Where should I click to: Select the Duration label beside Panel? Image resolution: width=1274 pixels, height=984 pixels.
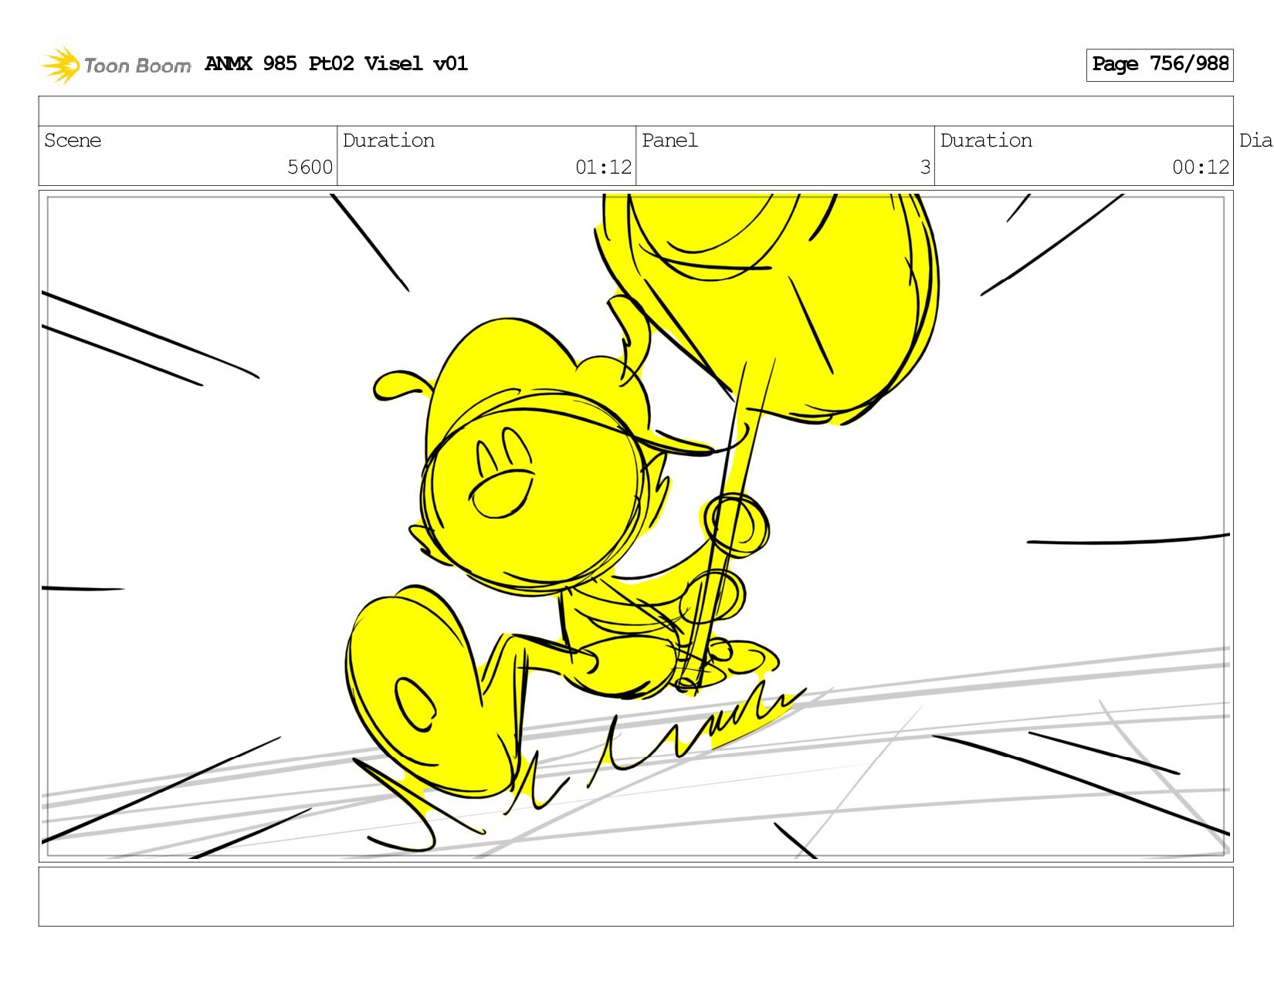click(x=986, y=140)
